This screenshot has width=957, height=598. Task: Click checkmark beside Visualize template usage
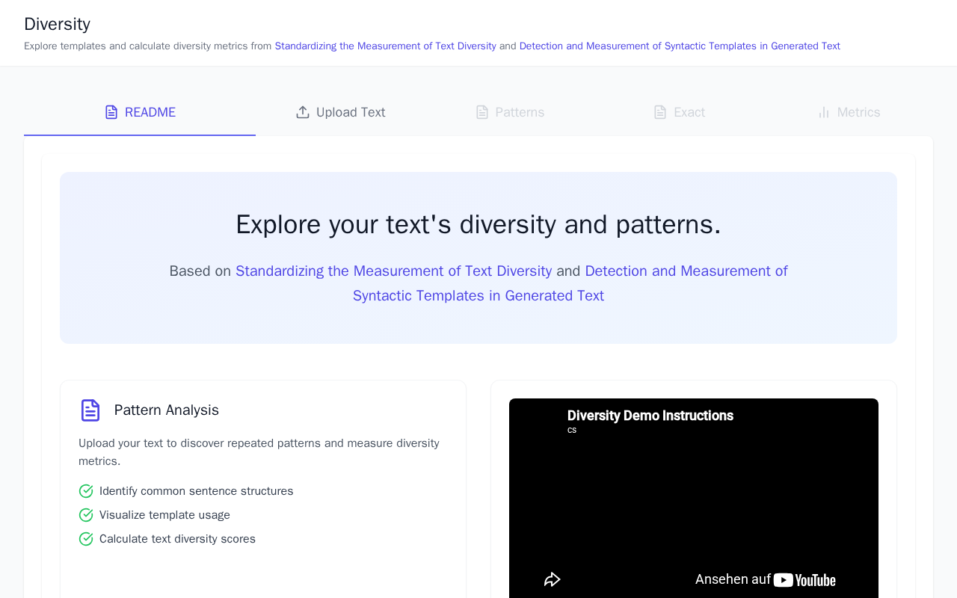tap(86, 515)
